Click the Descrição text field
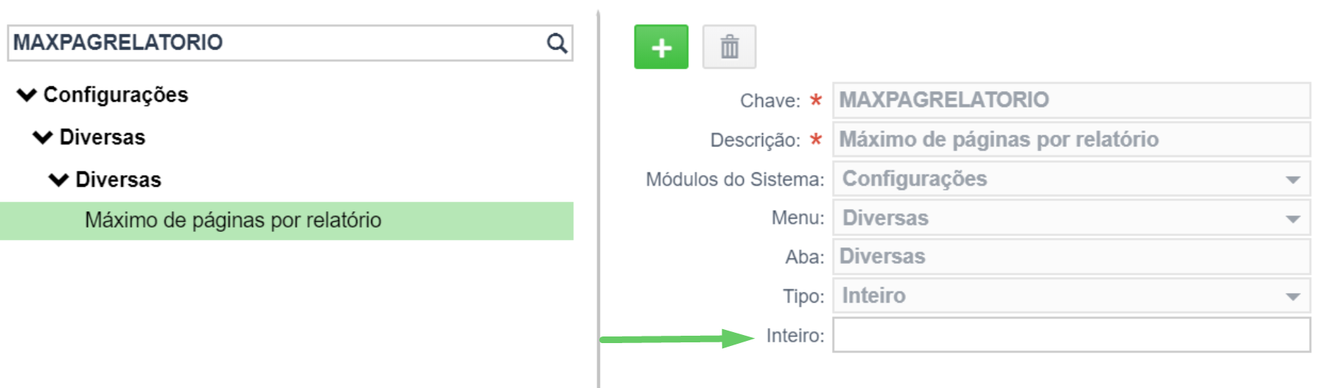This screenshot has width=1323, height=388. pos(1072,139)
